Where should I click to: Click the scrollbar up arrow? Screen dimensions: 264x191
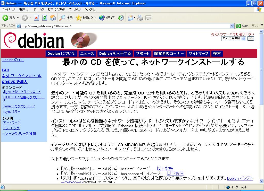tap(261, 31)
